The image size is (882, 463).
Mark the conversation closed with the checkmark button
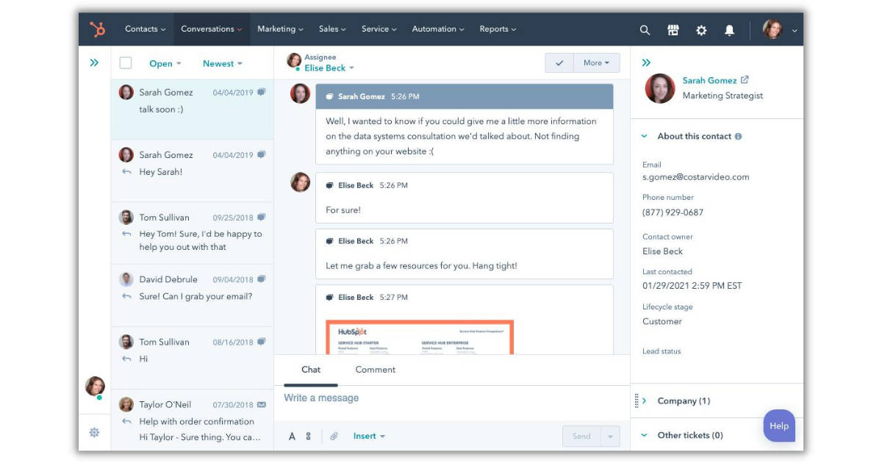[x=559, y=62]
